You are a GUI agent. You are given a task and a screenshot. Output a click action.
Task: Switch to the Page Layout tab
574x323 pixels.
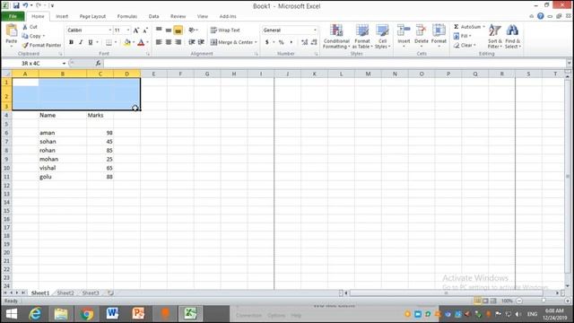point(92,16)
